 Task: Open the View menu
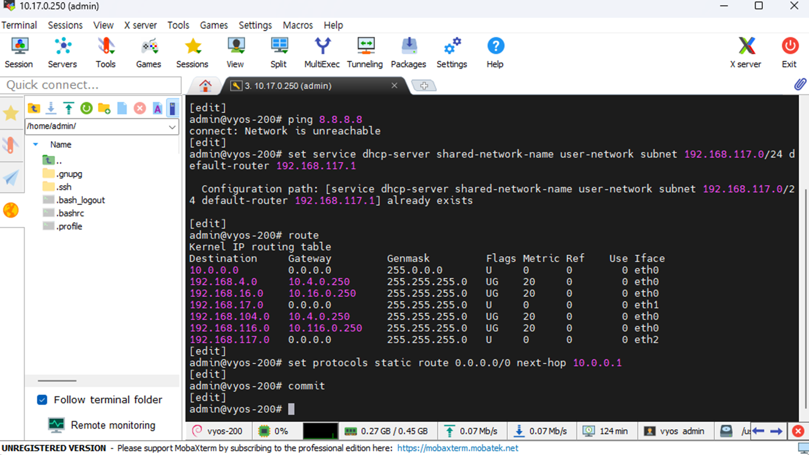pyautogui.click(x=103, y=25)
